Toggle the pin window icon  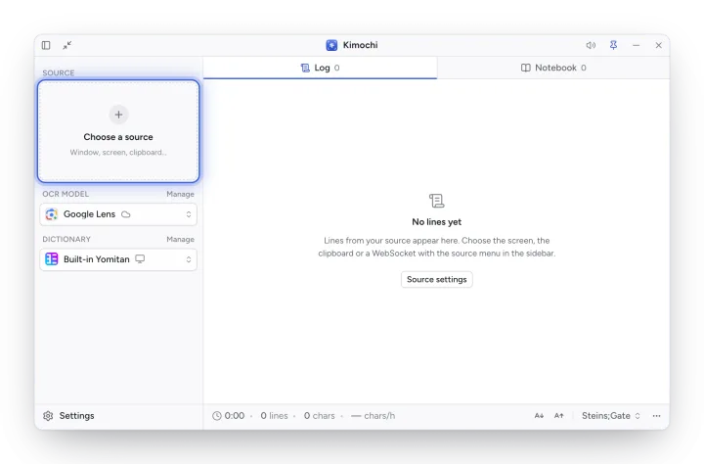pos(613,45)
